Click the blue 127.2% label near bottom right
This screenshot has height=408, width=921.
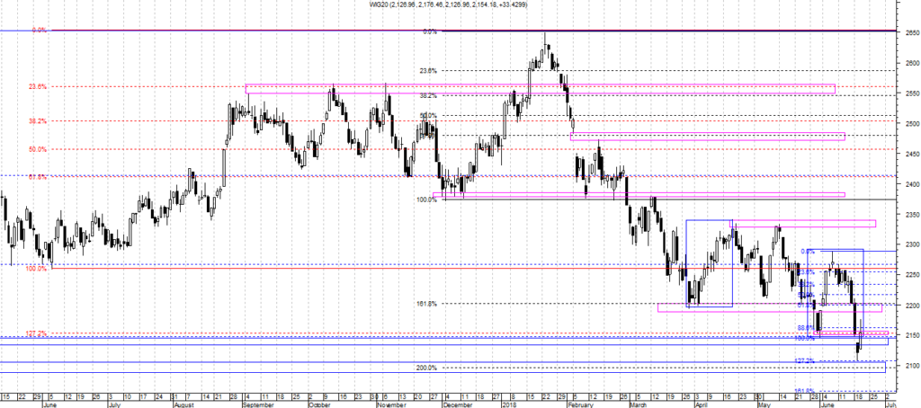click(x=804, y=360)
